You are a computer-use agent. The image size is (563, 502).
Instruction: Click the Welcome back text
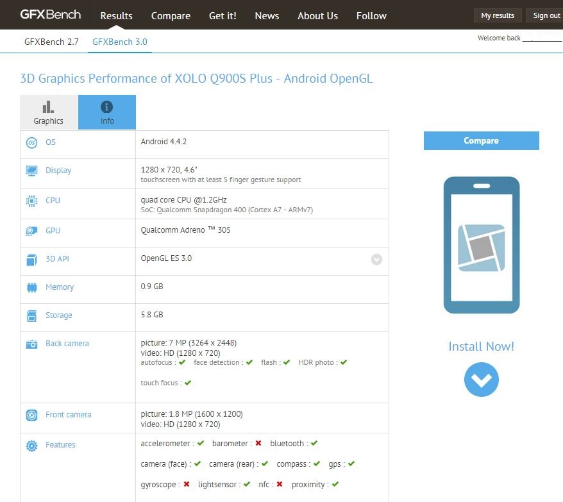coord(499,38)
